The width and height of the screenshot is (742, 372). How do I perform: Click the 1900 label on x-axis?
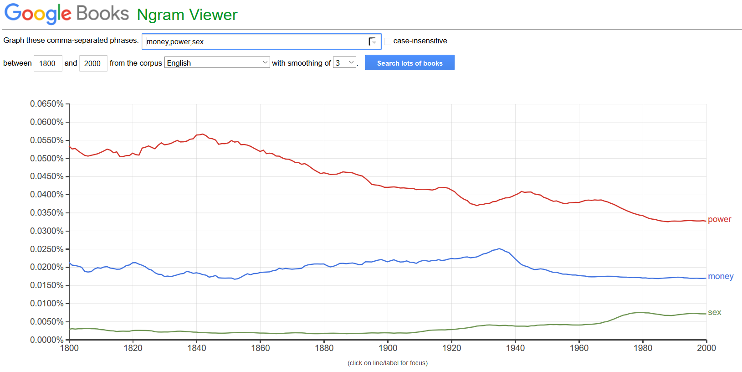pyautogui.click(x=388, y=348)
